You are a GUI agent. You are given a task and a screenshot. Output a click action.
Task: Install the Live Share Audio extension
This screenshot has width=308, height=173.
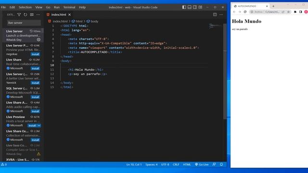click(x=35, y=111)
